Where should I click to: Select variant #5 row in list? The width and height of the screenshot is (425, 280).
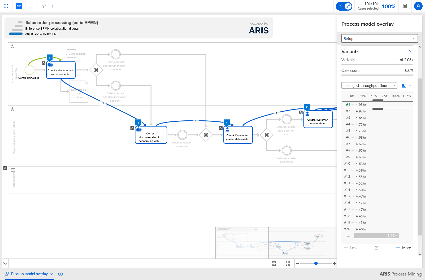coord(377,131)
